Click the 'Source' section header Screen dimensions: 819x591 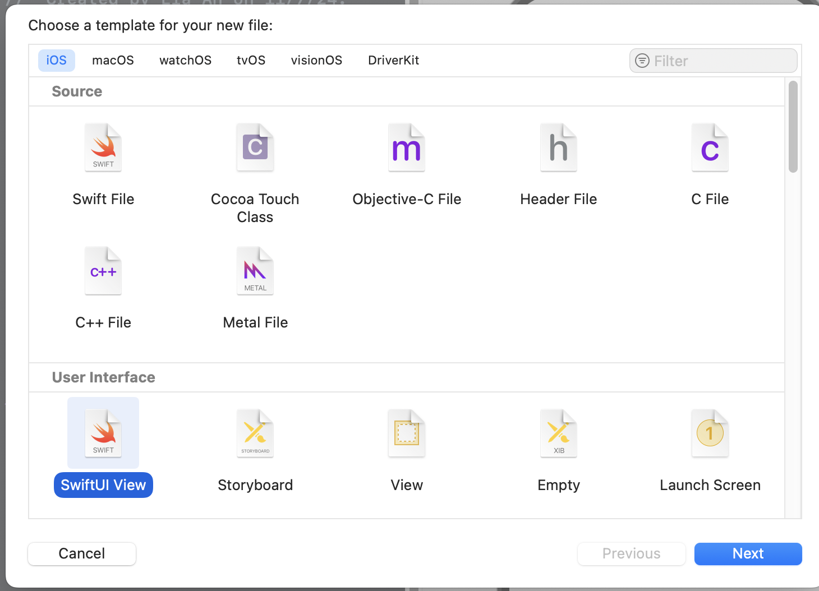tap(77, 91)
